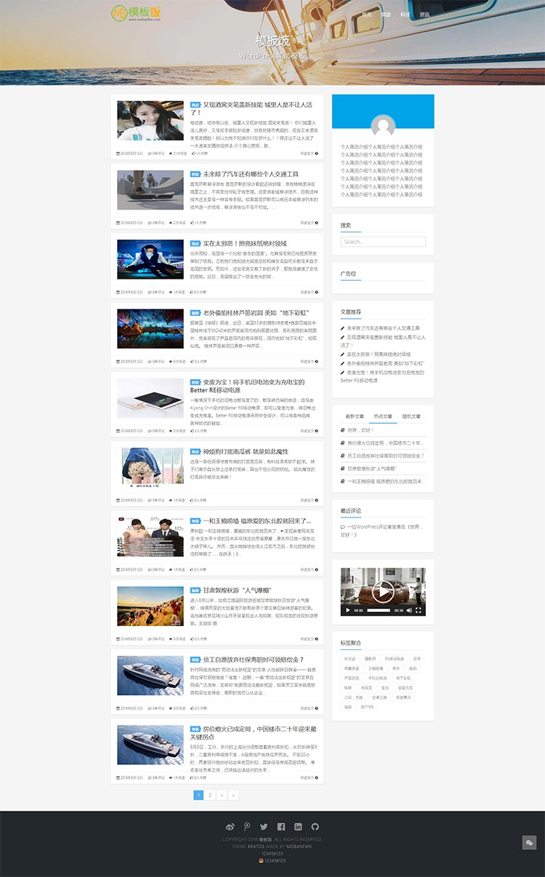This screenshot has width=545, height=877.
Task: Play the sidebar video using center play button
Action: tap(383, 591)
